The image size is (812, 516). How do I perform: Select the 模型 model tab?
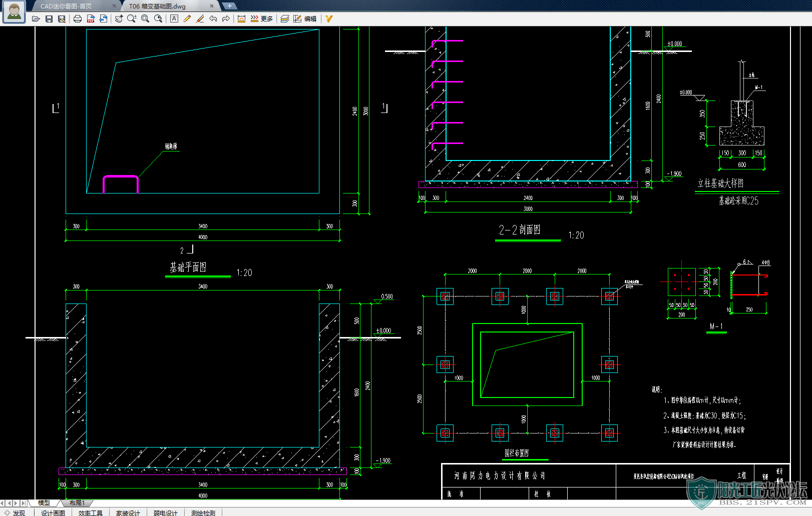[44, 502]
